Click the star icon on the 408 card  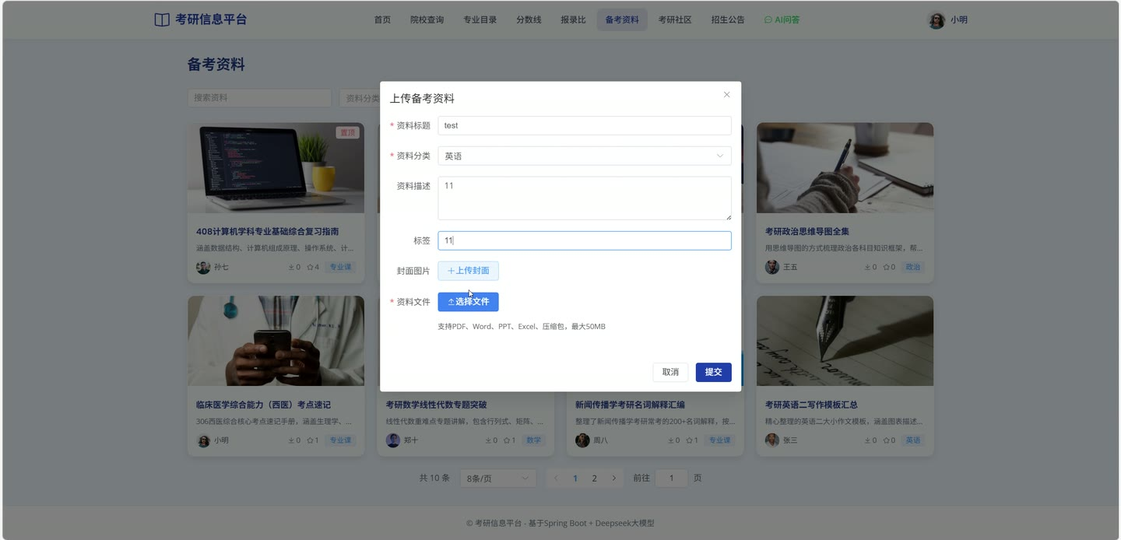coord(310,267)
